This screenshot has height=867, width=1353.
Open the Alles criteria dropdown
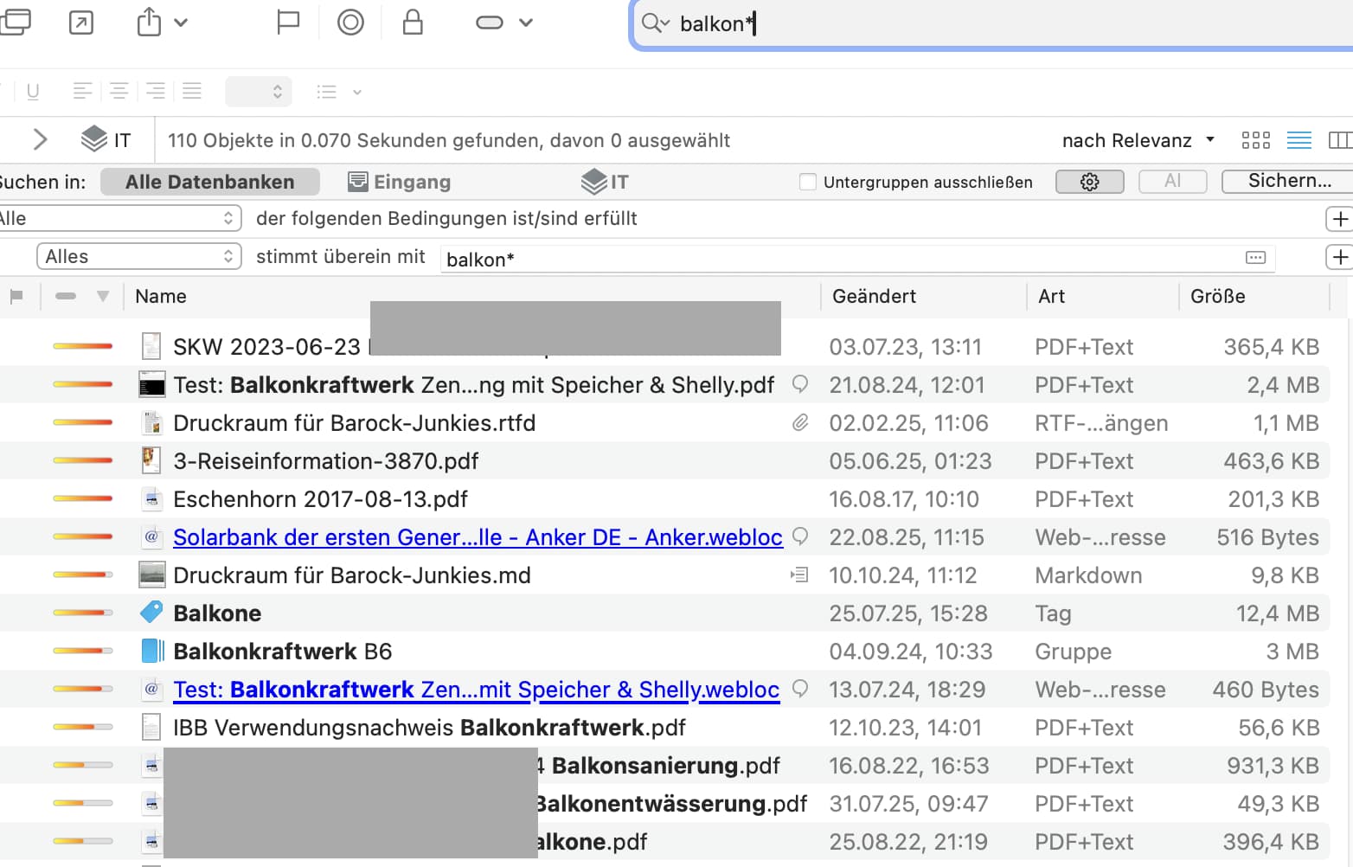click(138, 256)
